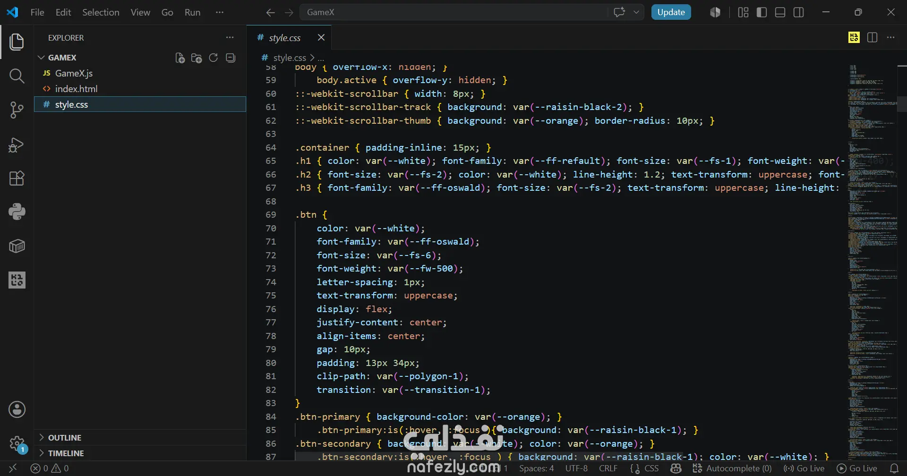Open the Python extension panel

click(x=17, y=212)
